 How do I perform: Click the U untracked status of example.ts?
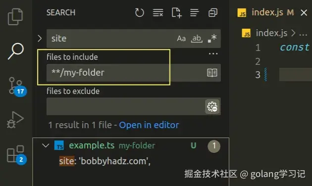[194, 145]
